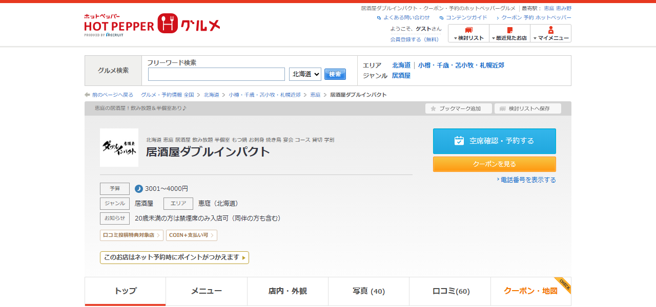Switch to 店内・外観 tab
Image resolution: width=656 pixels, height=307 pixels.
(288, 291)
